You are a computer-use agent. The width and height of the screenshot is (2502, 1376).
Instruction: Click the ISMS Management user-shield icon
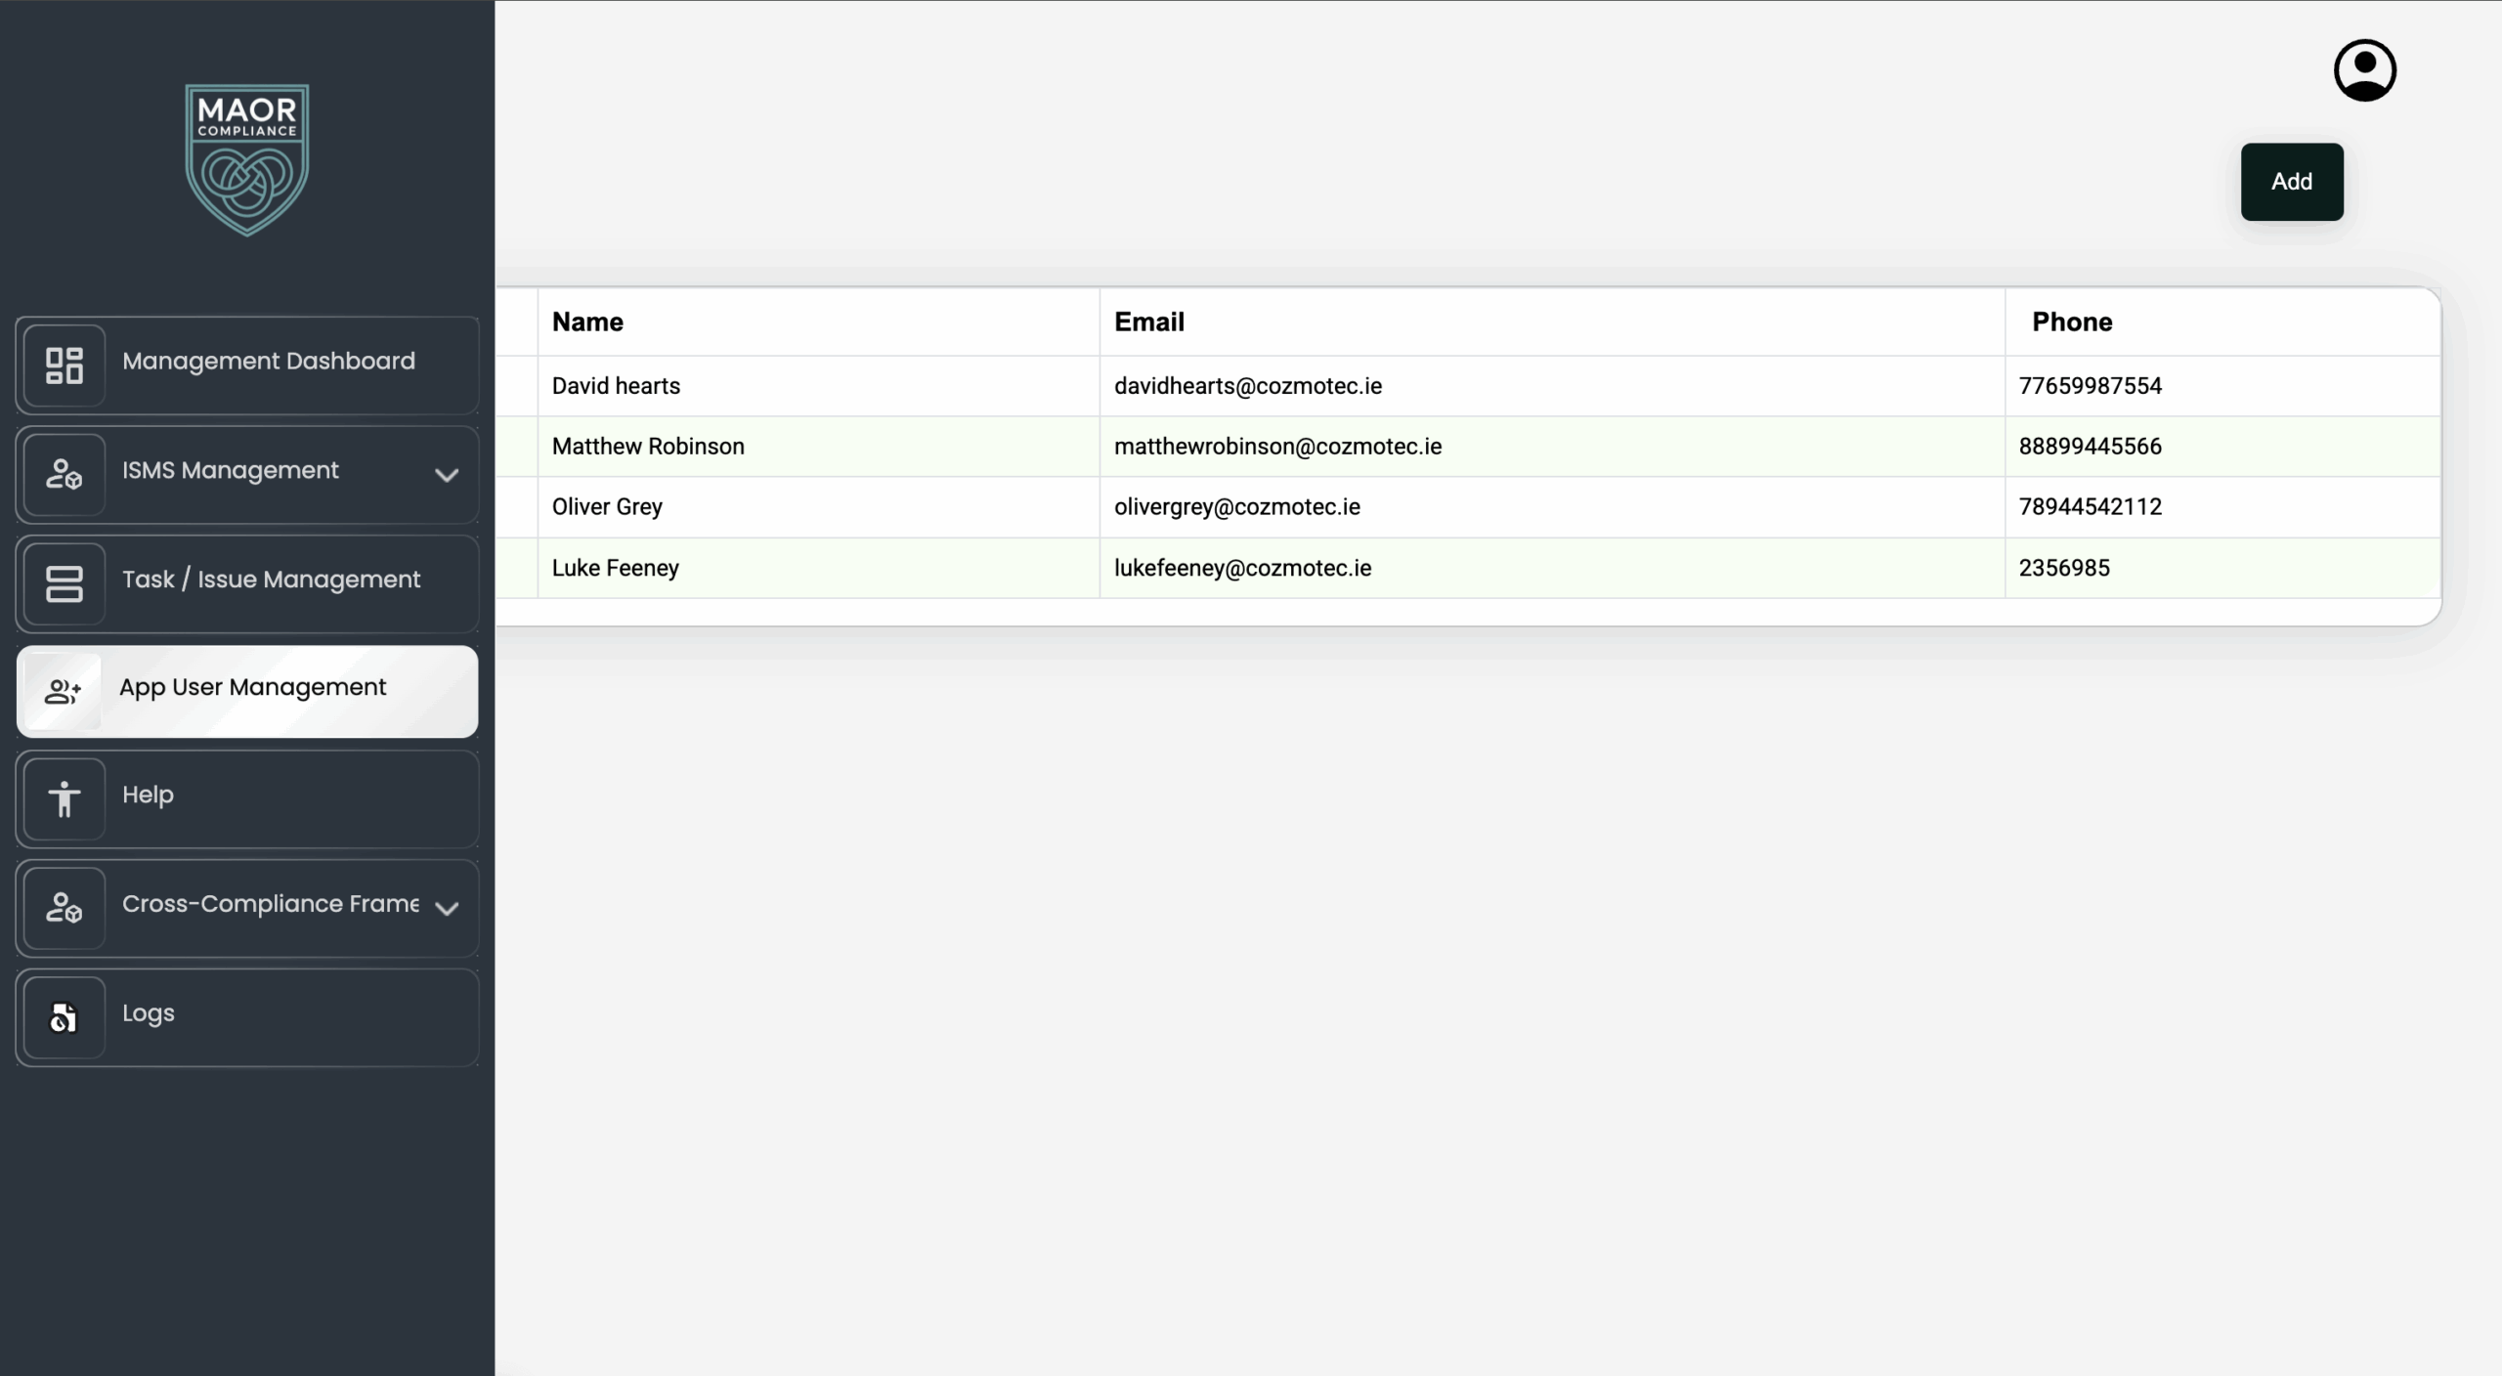tap(65, 474)
